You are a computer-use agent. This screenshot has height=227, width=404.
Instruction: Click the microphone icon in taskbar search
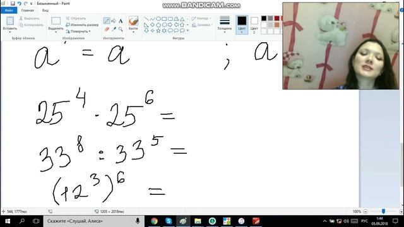pyautogui.click(x=138, y=221)
